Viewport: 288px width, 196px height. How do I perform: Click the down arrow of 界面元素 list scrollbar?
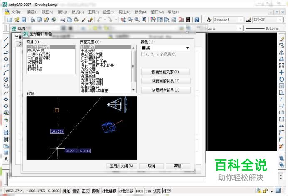(134, 90)
